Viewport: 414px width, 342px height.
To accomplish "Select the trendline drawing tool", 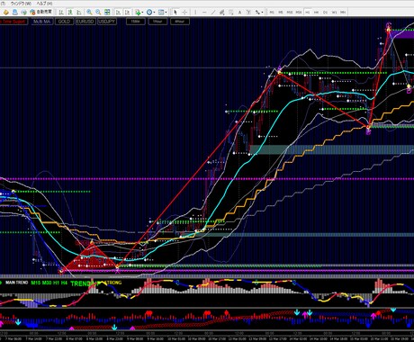I will tap(213, 12).
